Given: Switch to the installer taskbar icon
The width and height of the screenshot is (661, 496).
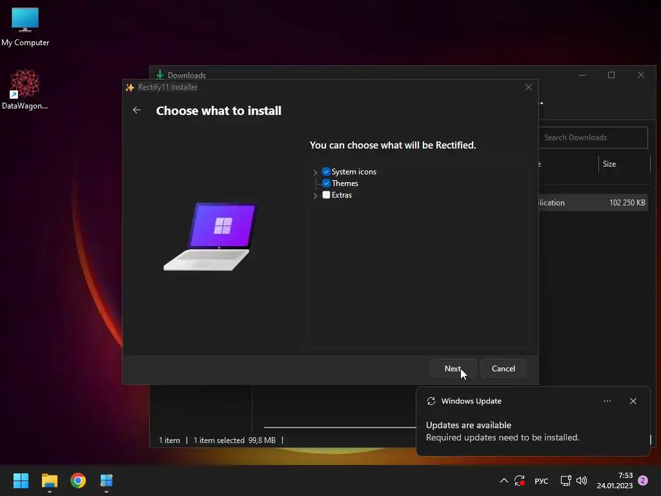Looking at the screenshot, I should coord(107,480).
